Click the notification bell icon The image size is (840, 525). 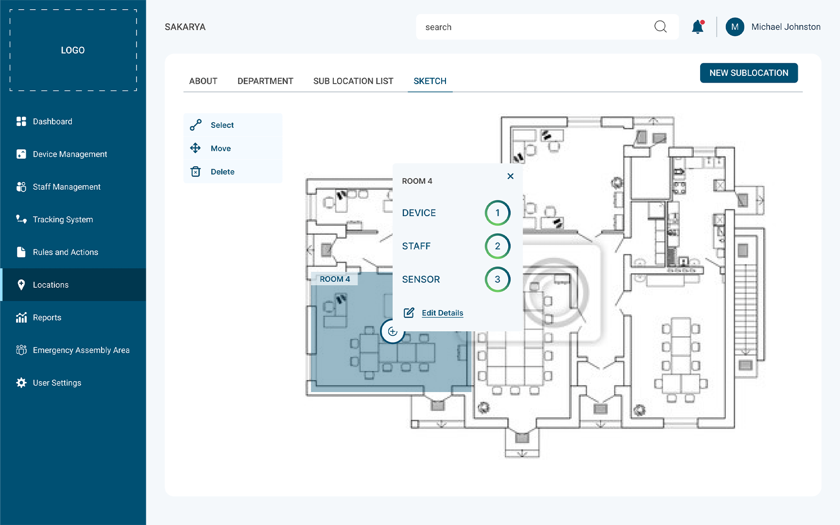coord(698,27)
